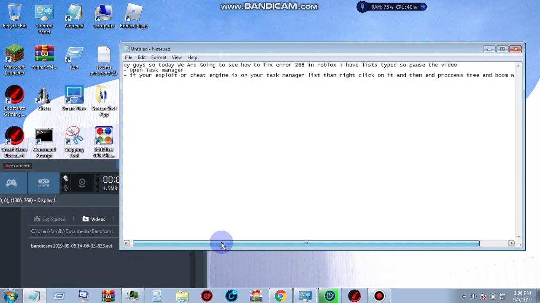This screenshot has width=540, height=303.
Task: Select the Notepad desktop shortcut
Action: point(74,16)
